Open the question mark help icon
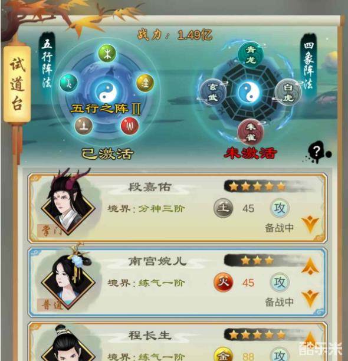348x361 pixels. pyautogui.click(x=317, y=152)
